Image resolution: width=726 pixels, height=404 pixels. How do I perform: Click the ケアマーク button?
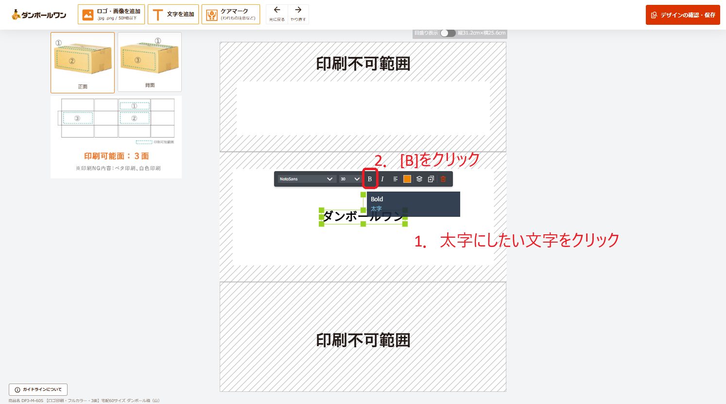click(x=231, y=15)
